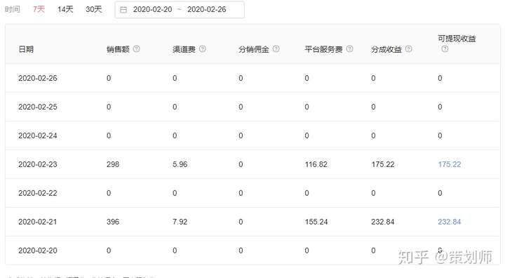
Task: Click the 可提现收益 column header
Action: tap(457, 39)
